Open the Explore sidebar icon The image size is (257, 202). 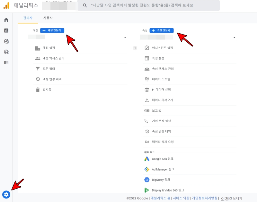click(x=6, y=41)
